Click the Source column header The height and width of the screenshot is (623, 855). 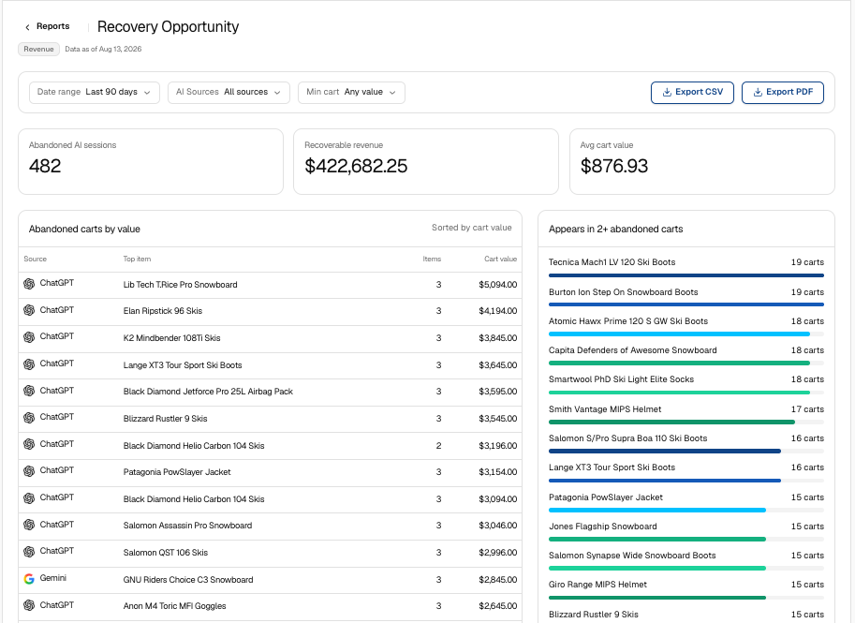tap(35, 260)
